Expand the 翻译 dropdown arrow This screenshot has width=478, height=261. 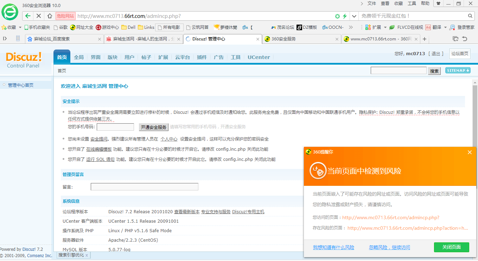[x=445, y=27]
